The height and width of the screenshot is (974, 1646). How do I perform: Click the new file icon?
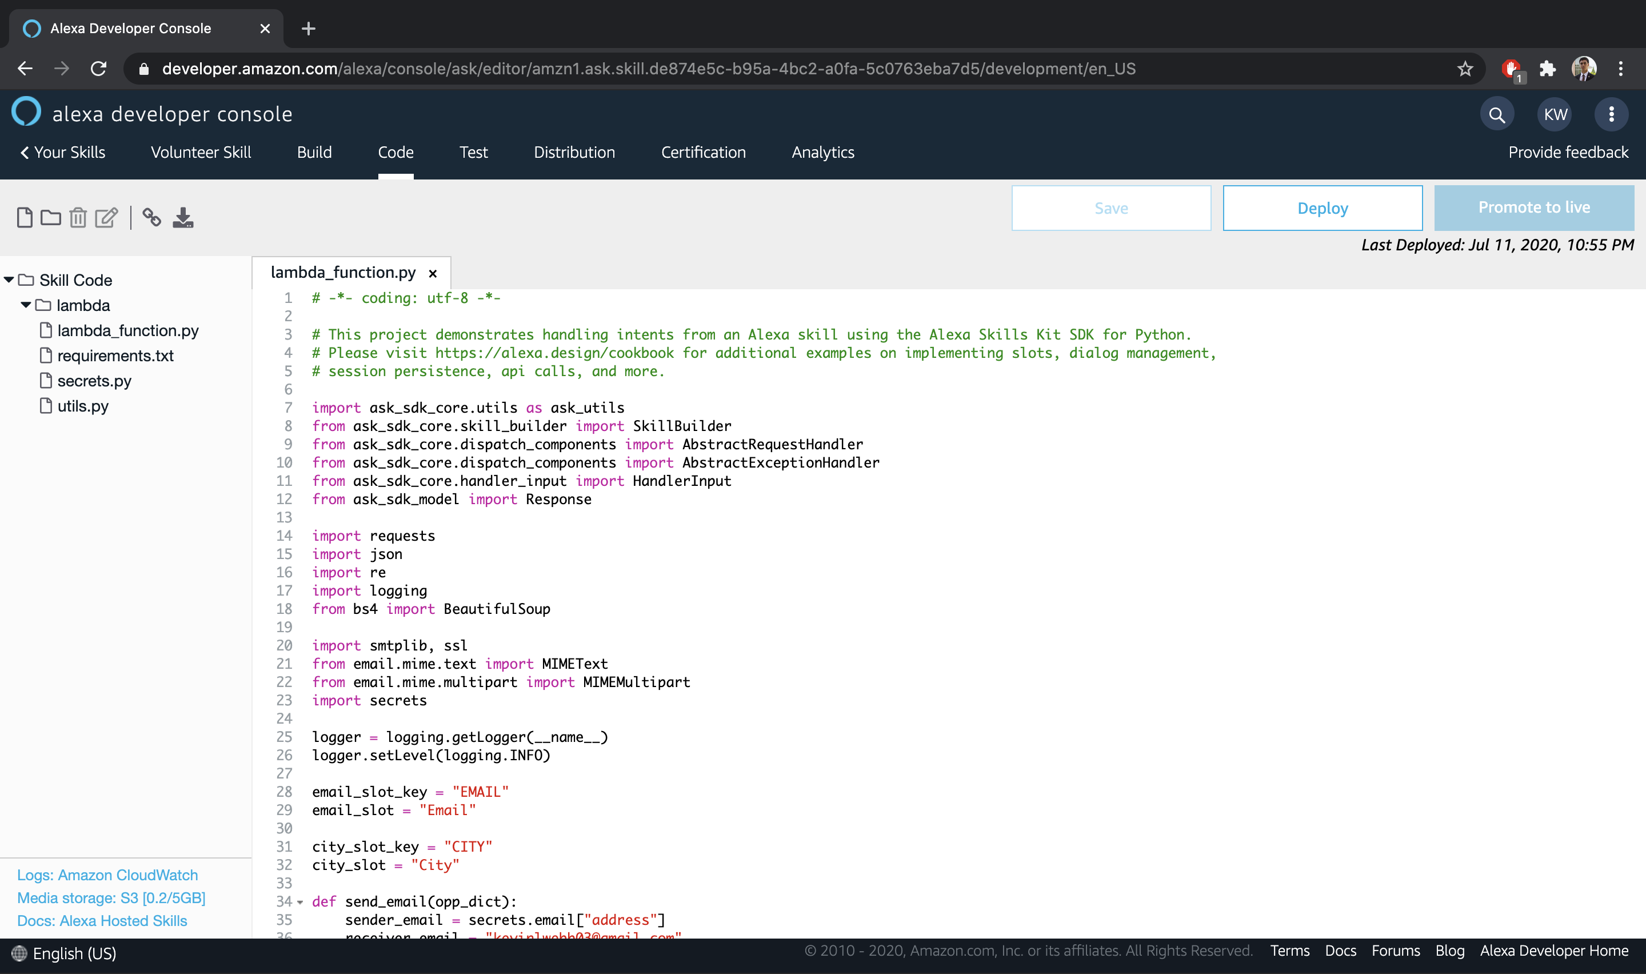[24, 217]
